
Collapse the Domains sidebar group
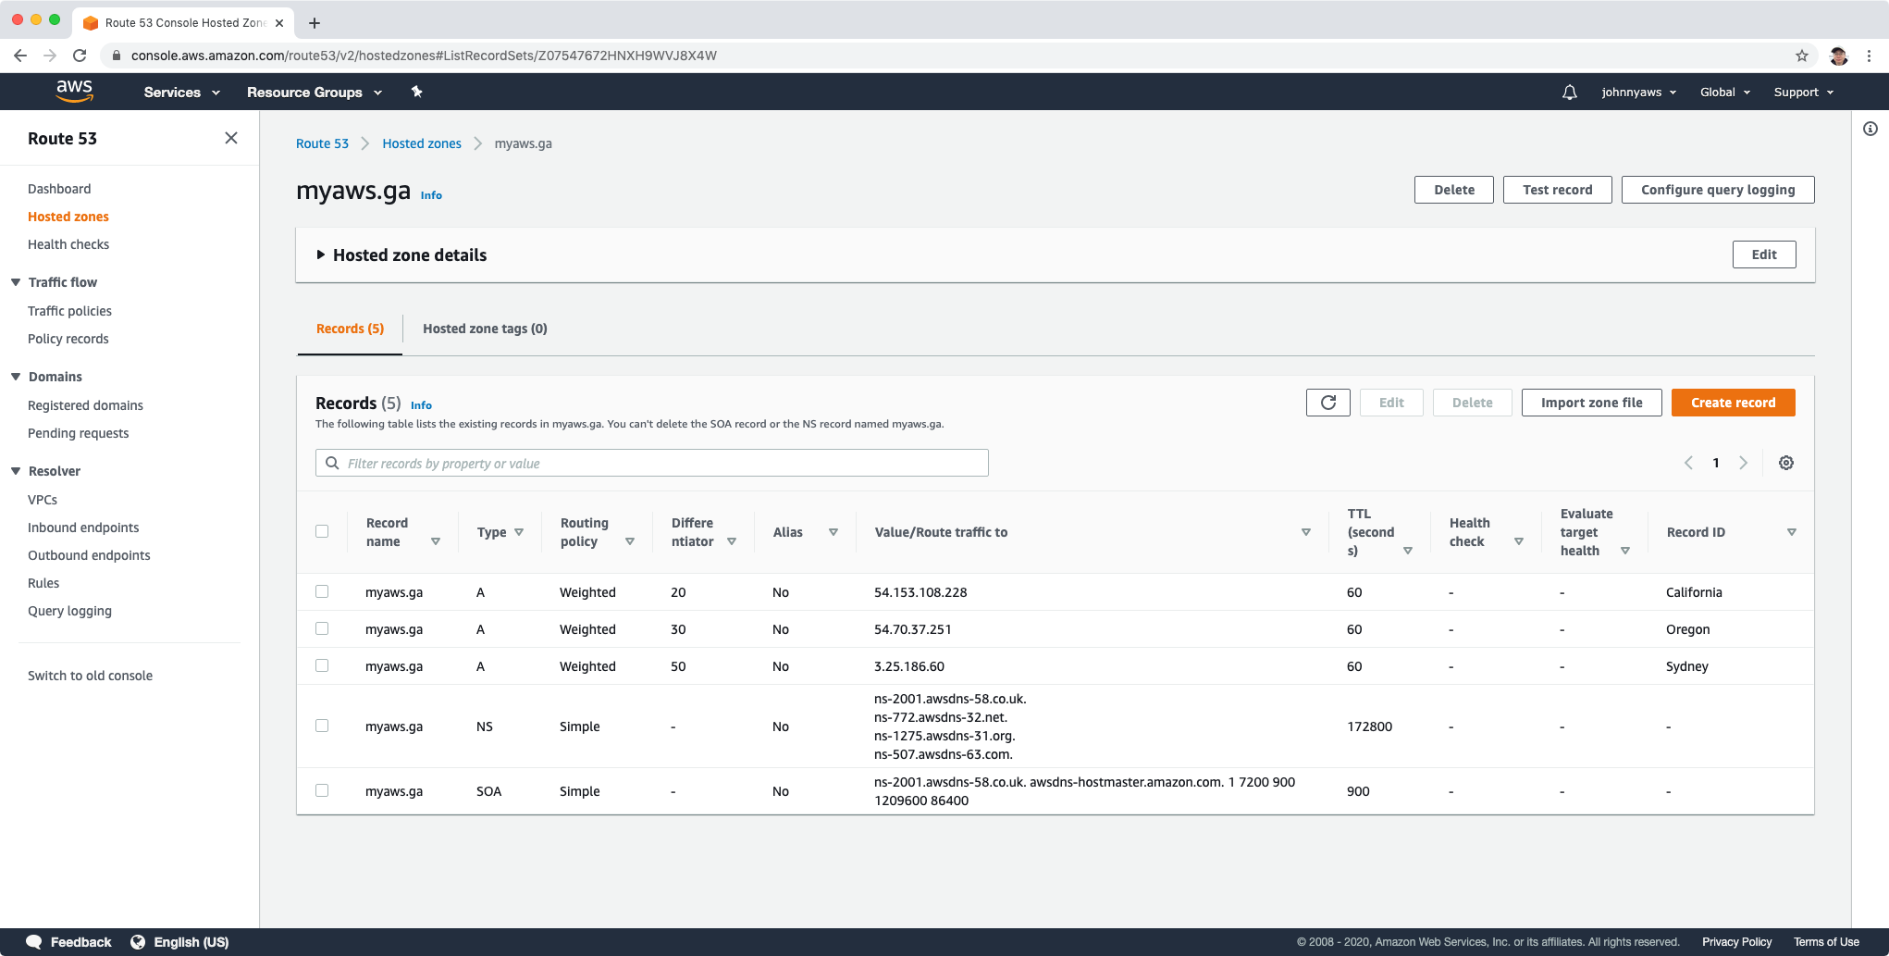tap(16, 377)
